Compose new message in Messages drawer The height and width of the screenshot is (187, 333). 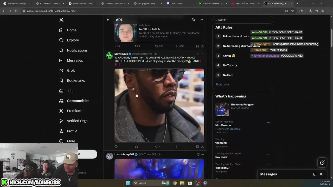[x=315, y=174]
